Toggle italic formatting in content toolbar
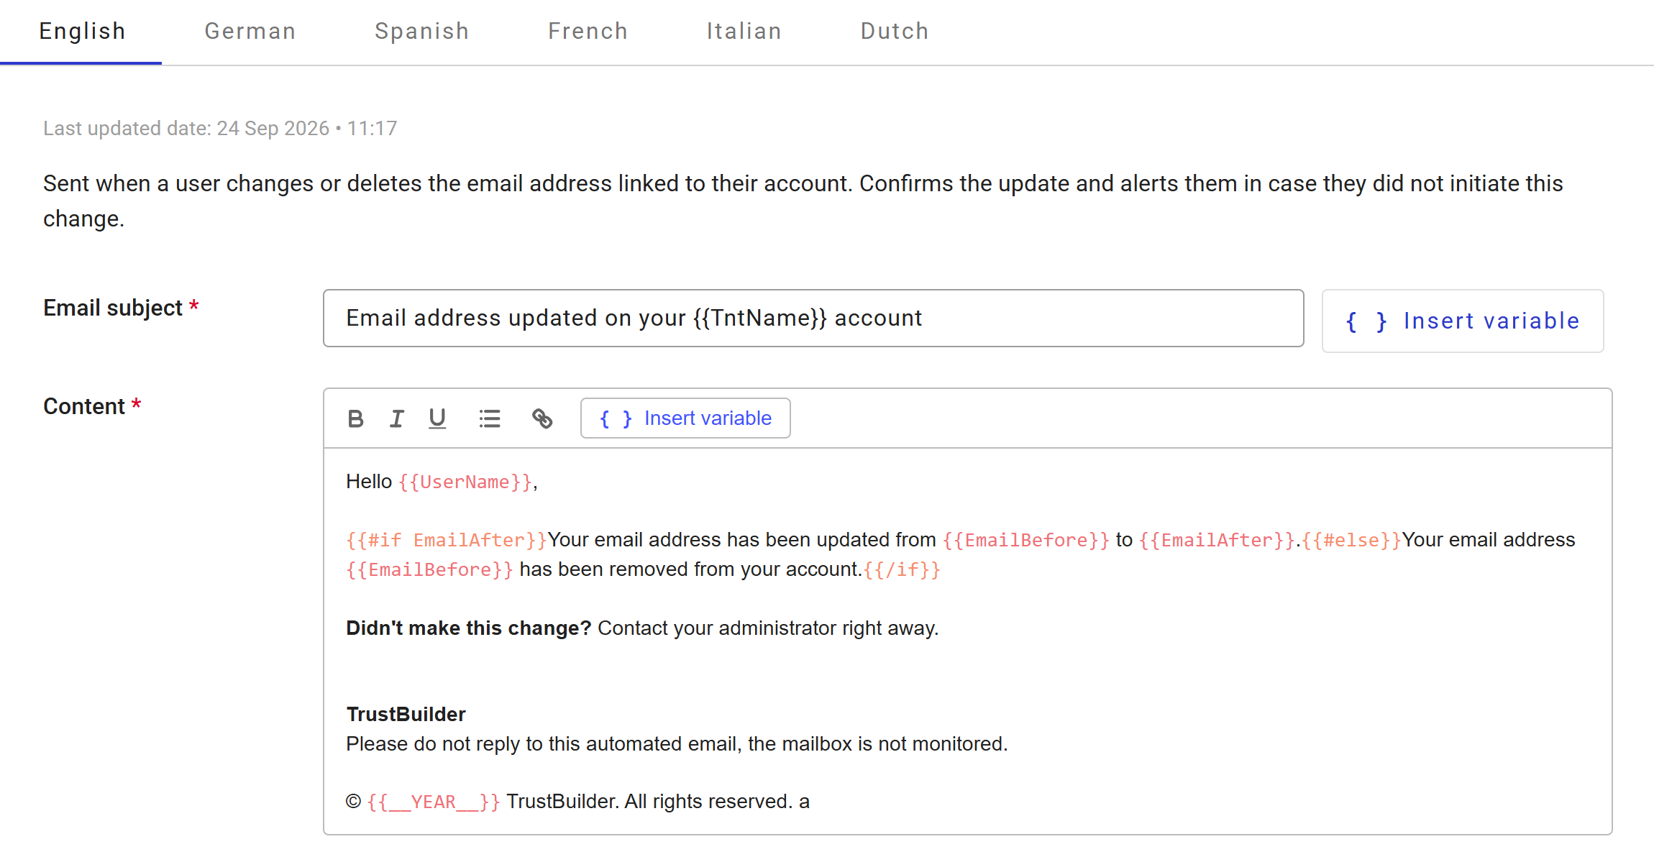This screenshot has height=857, width=1654. click(x=396, y=418)
